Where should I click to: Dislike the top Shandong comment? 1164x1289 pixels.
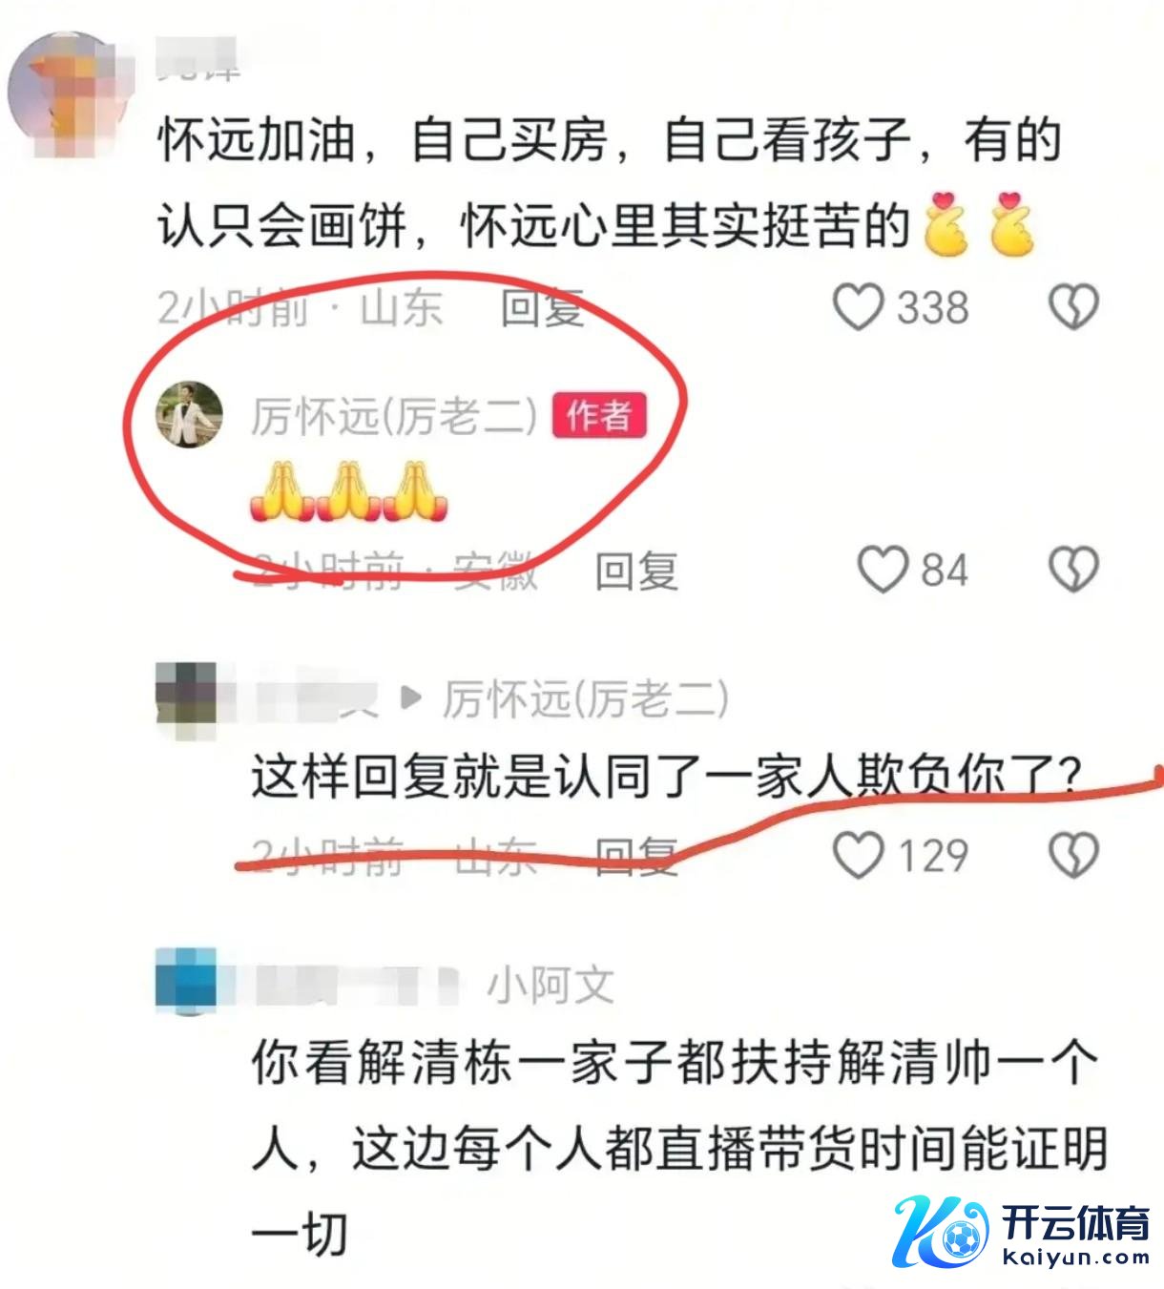pyautogui.click(x=1074, y=307)
